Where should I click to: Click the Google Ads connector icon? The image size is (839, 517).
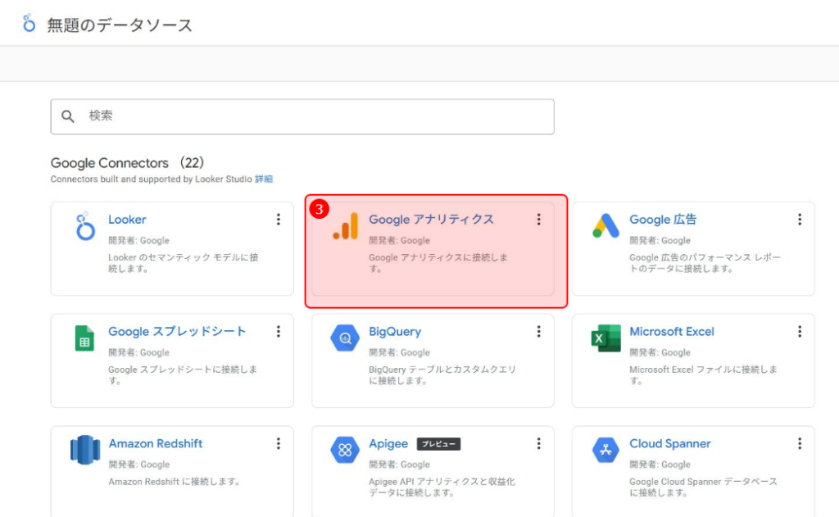tap(606, 226)
